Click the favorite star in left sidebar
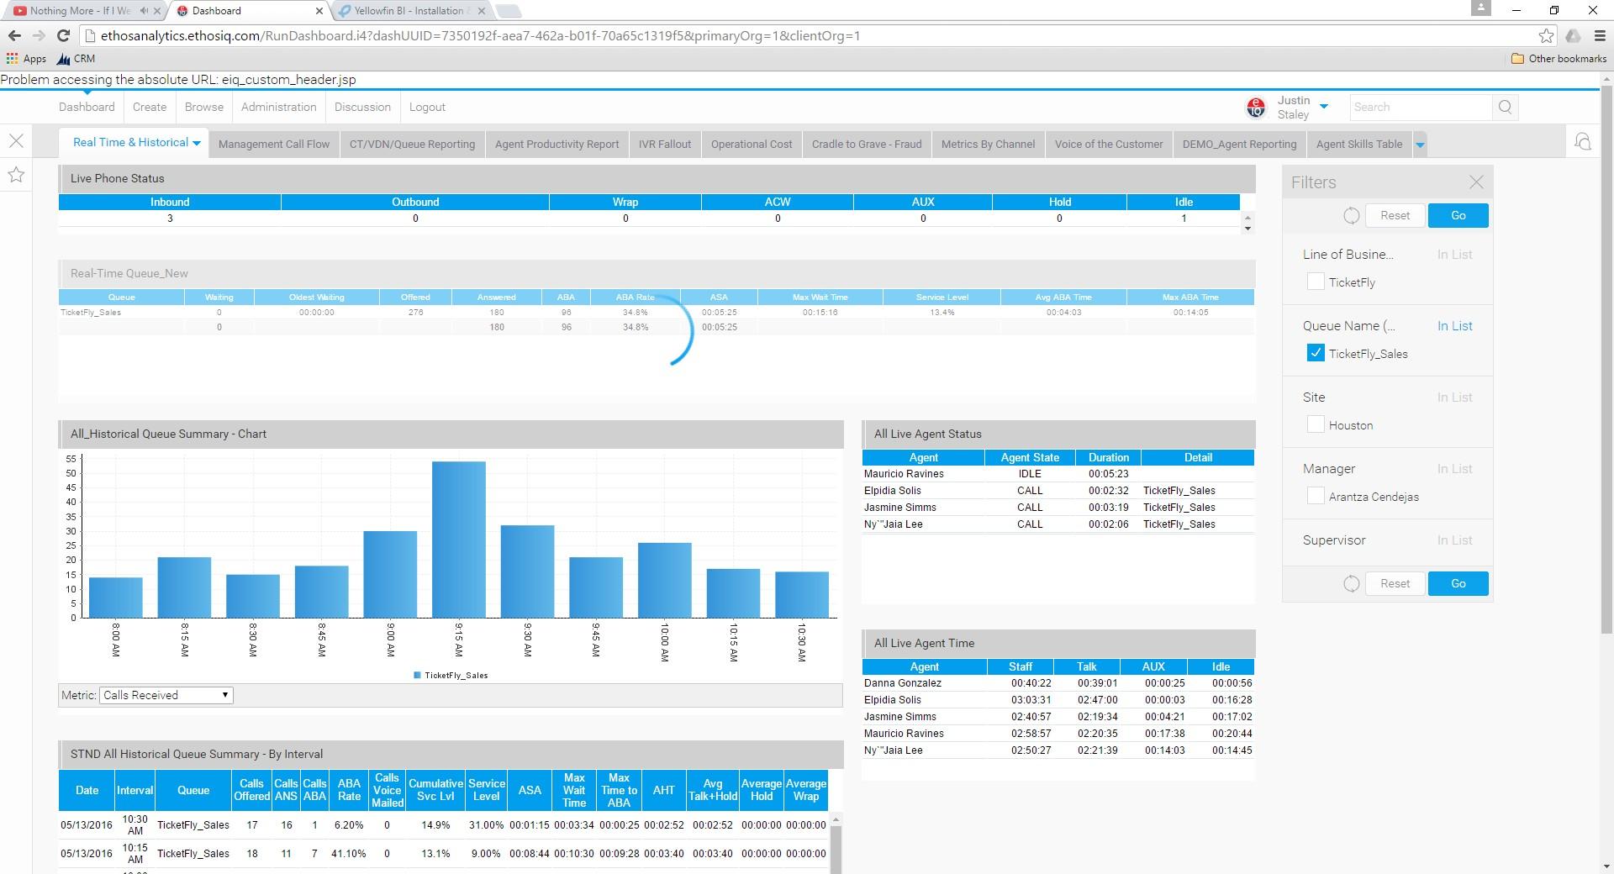This screenshot has width=1614, height=874. (x=16, y=175)
